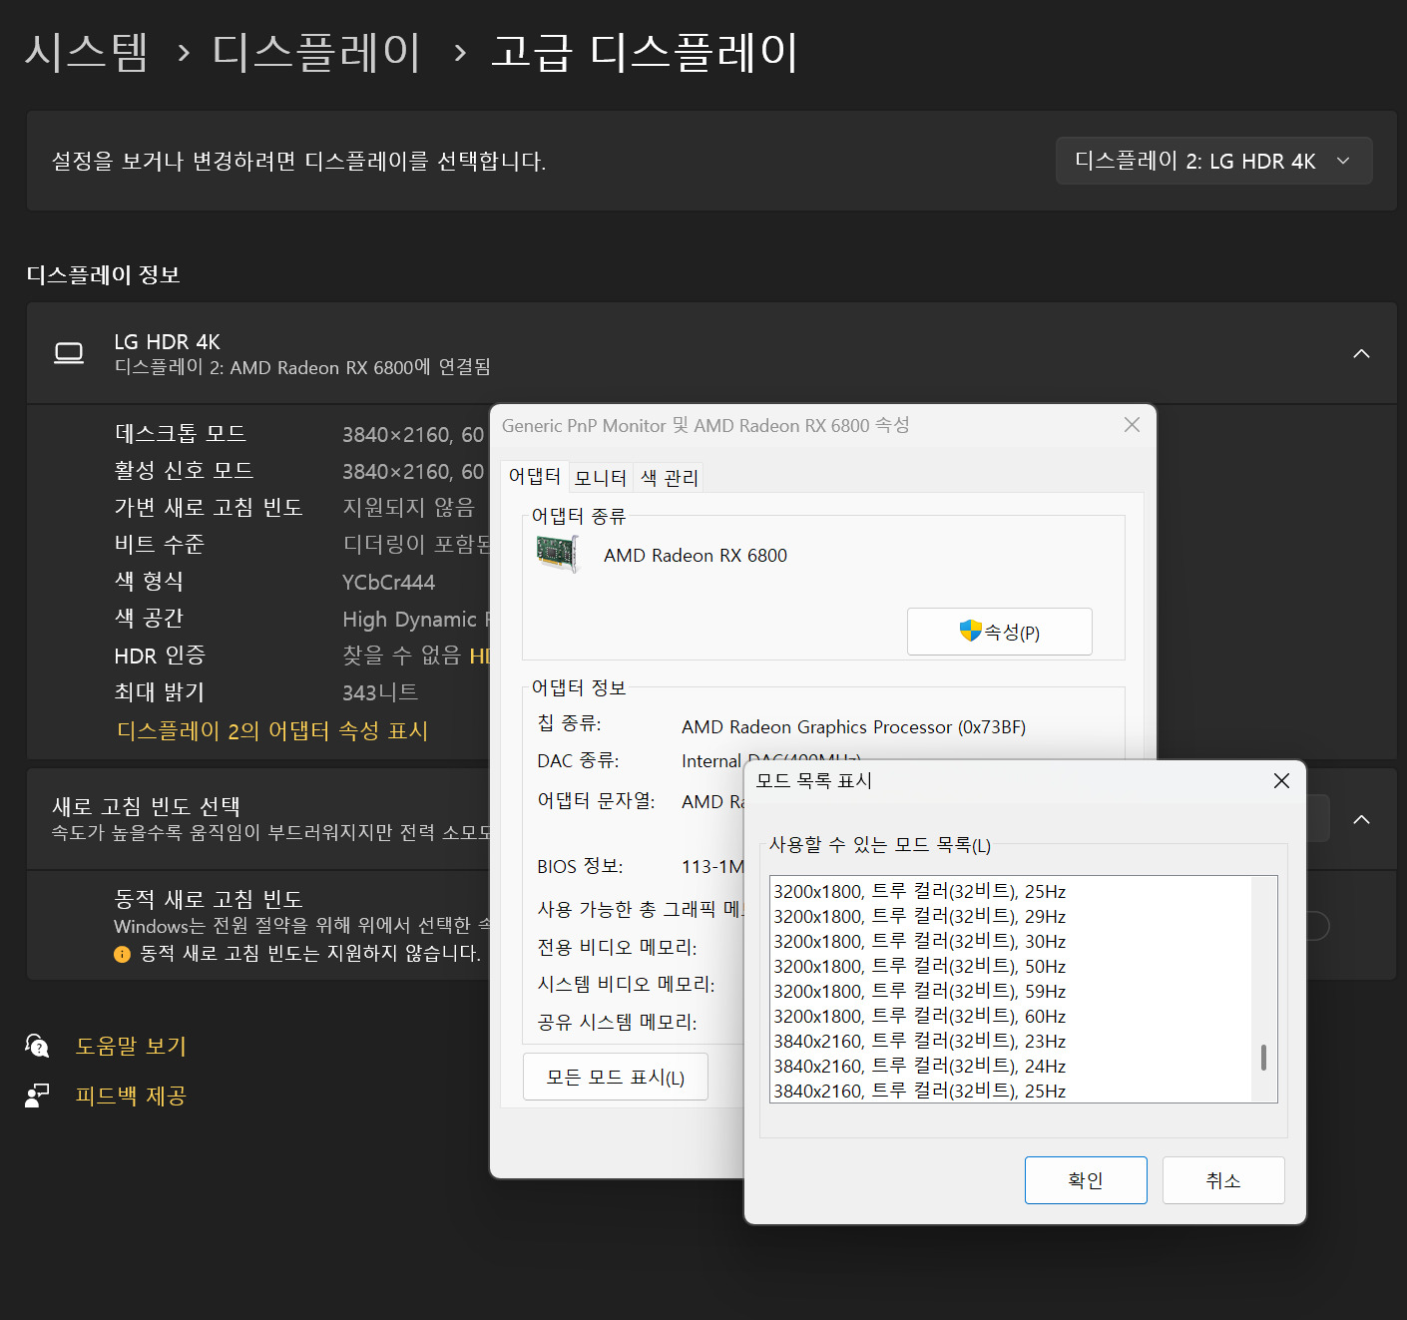Close the 모드 목록 표시 dialog
This screenshot has height=1320, width=1407.
[x=1281, y=780]
